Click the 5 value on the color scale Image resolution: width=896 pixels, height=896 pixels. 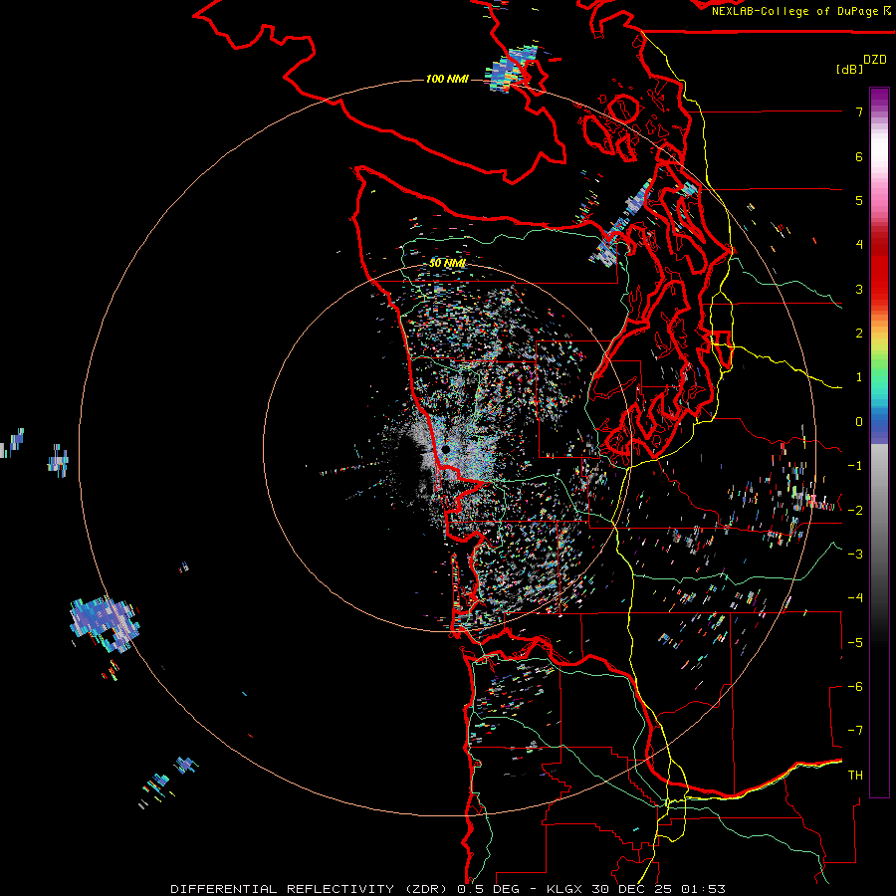click(x=859, y=200)
